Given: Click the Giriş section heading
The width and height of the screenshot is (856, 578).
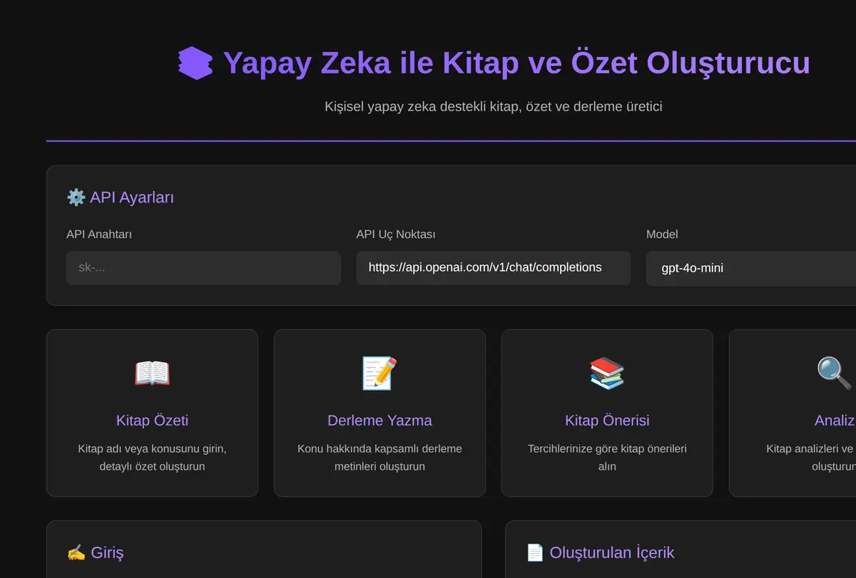Looking at the screenshot, I should tap(107, 552).
